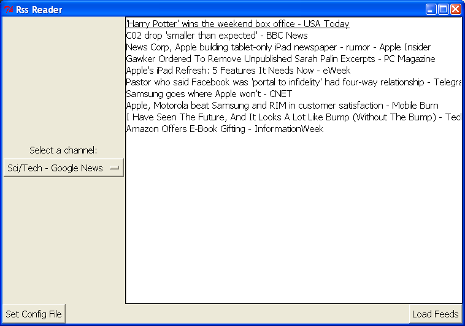Maximize the Rss Reader window

point(444,9)
